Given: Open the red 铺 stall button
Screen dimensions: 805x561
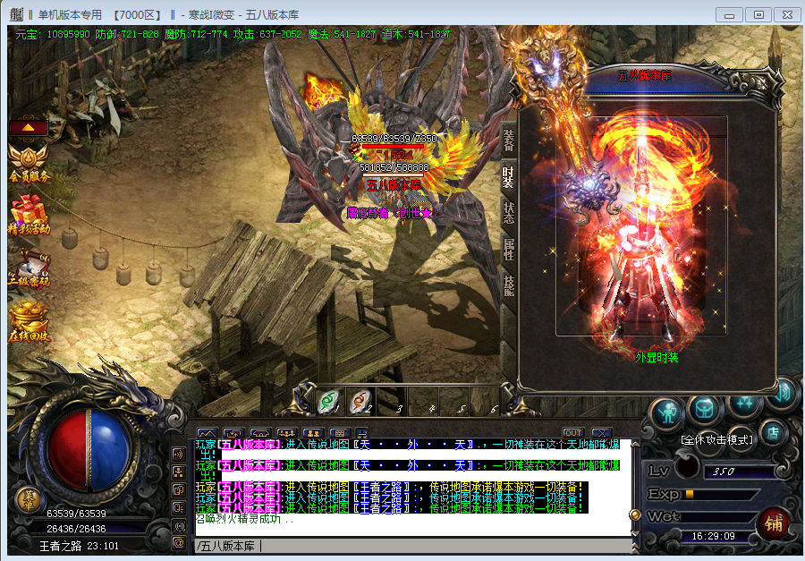Looking at the screenshot, I should pos(774,523).
